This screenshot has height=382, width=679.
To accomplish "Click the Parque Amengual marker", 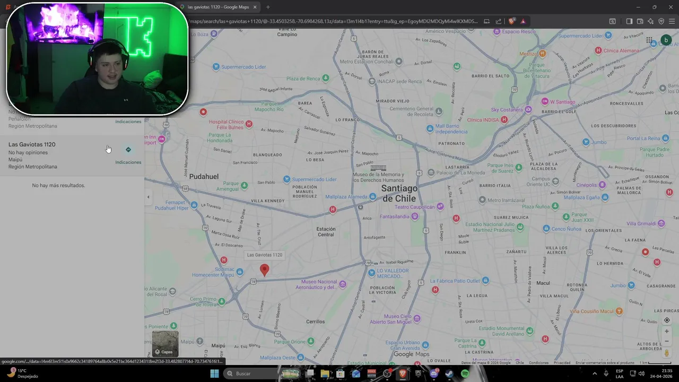I will [244, 185].
